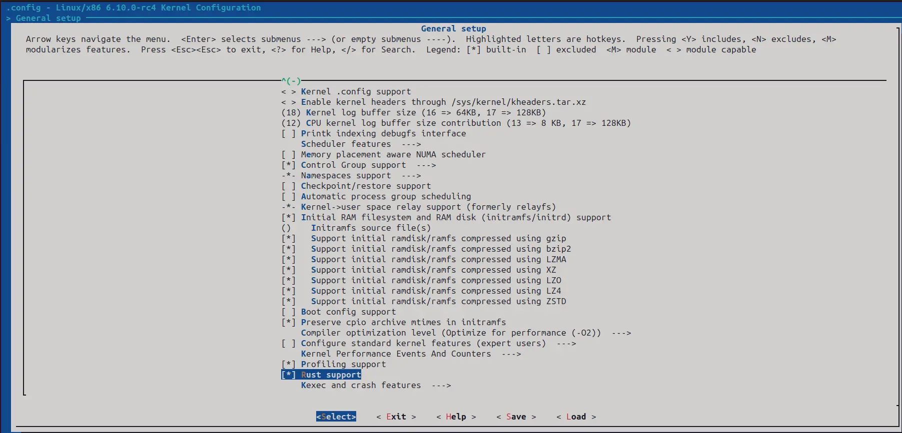The image size is (902, 433).
Task: Open Configure standard kernel features submenu
Action: tap(429, 343)
